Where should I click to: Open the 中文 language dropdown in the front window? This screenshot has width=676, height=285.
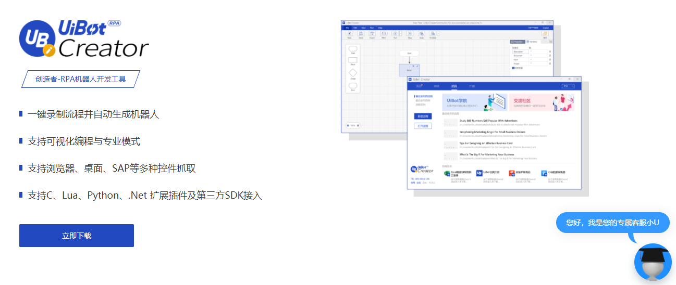click(x=568, y=86)
